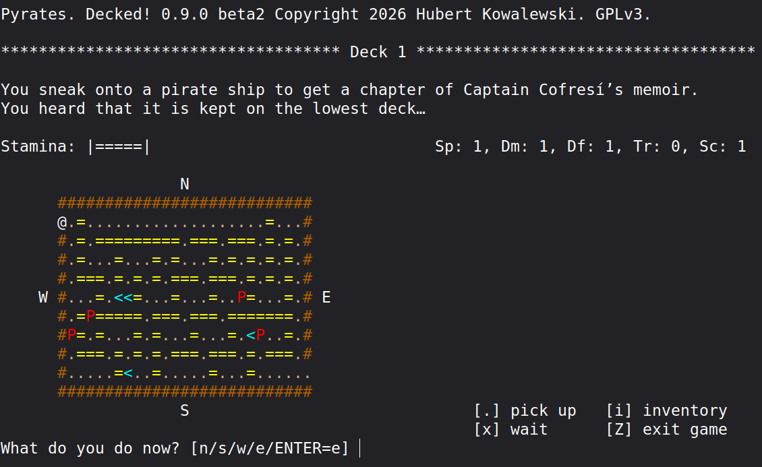Click the red P beside cyan arrow
The height and width of the screenshot is (467, 762).
[260, 335]
